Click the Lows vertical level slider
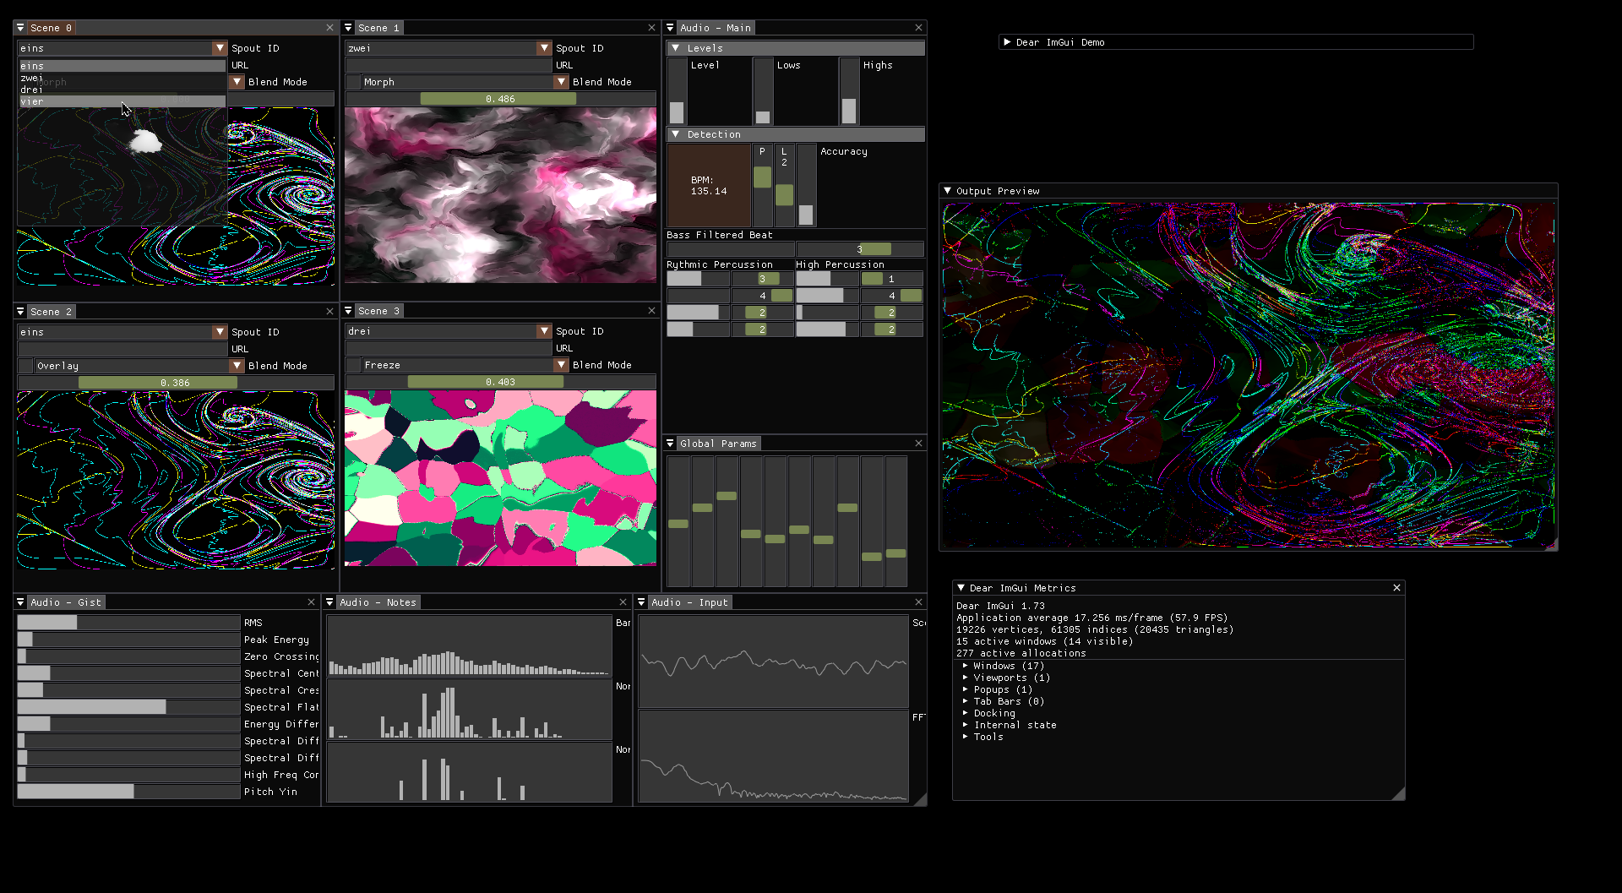Image resolution: width=1622 pixels, height=893 pixels. pyautogui.click(x=763, y=91)
